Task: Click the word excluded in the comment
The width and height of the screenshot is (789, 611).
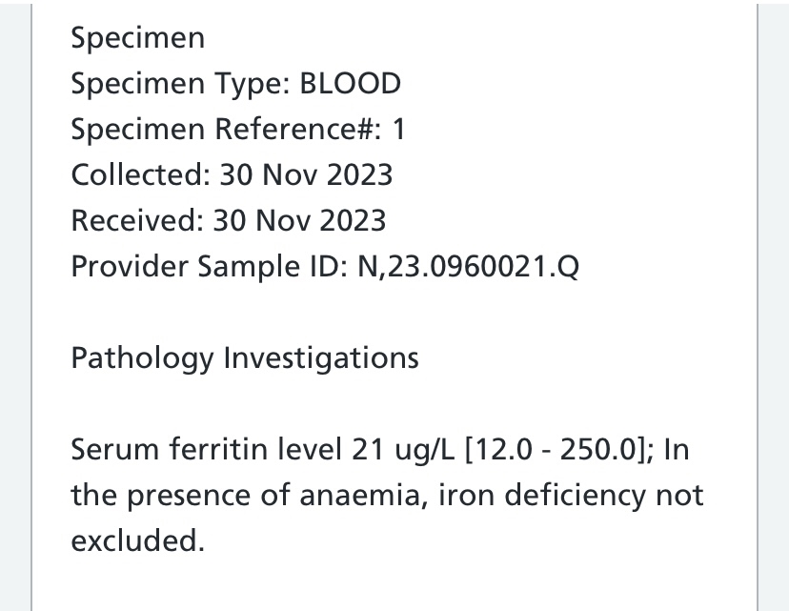Action: (x=138, y=540)
